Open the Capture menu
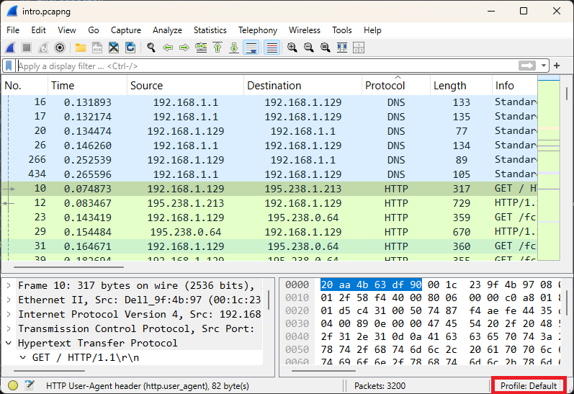 tap(125, 30)
